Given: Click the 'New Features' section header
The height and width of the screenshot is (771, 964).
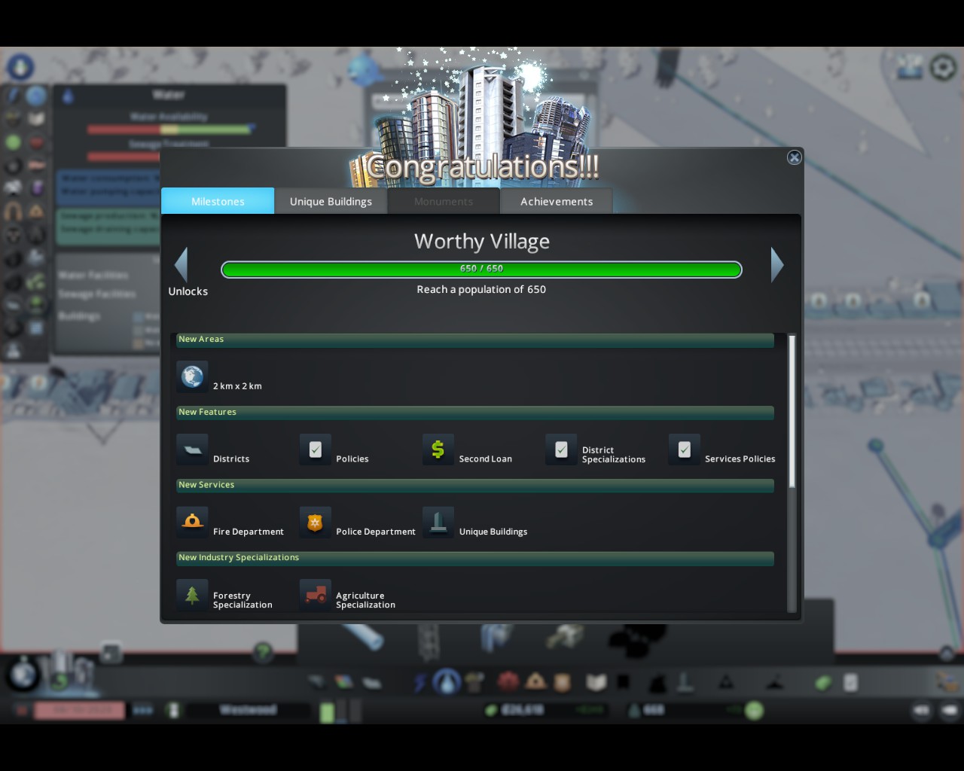Looking at the screenshot, I should point(475,413).
